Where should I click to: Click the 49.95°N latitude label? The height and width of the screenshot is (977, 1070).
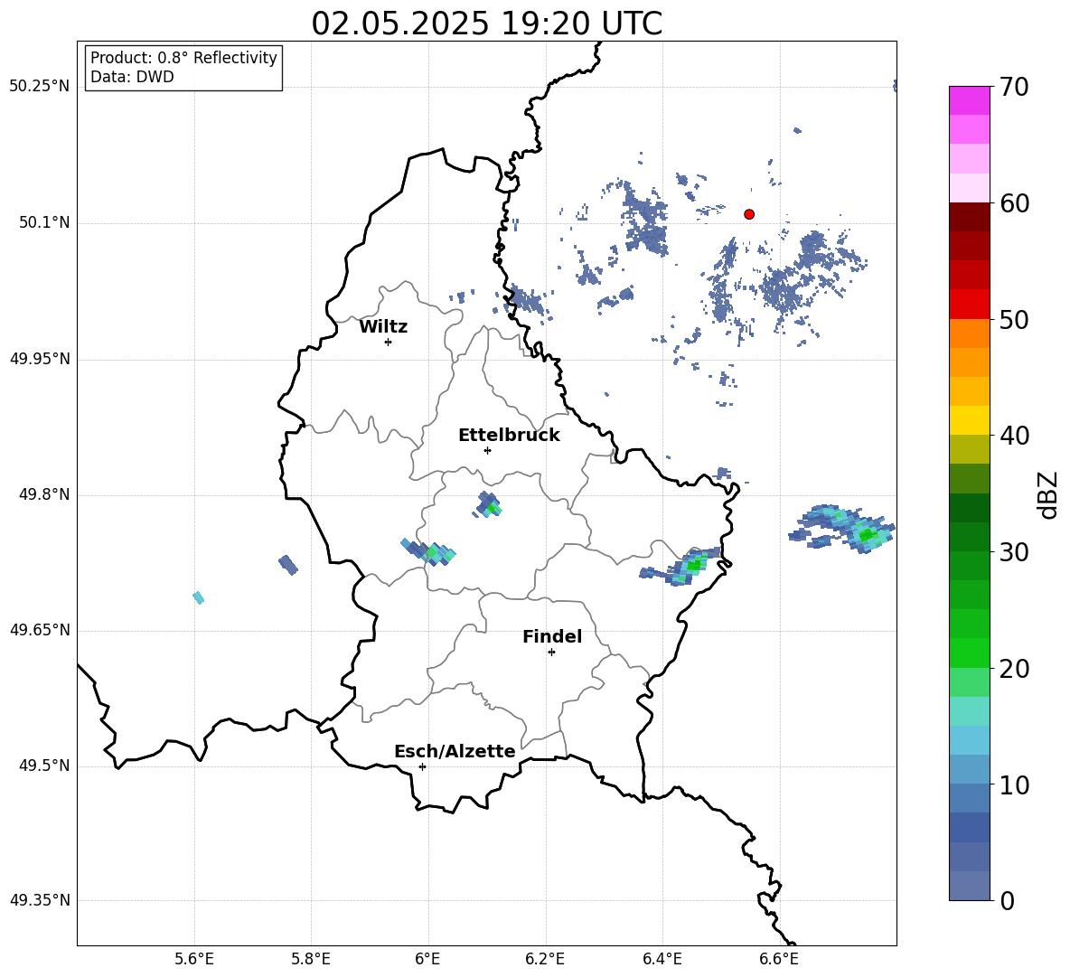(x=40, y=359)
